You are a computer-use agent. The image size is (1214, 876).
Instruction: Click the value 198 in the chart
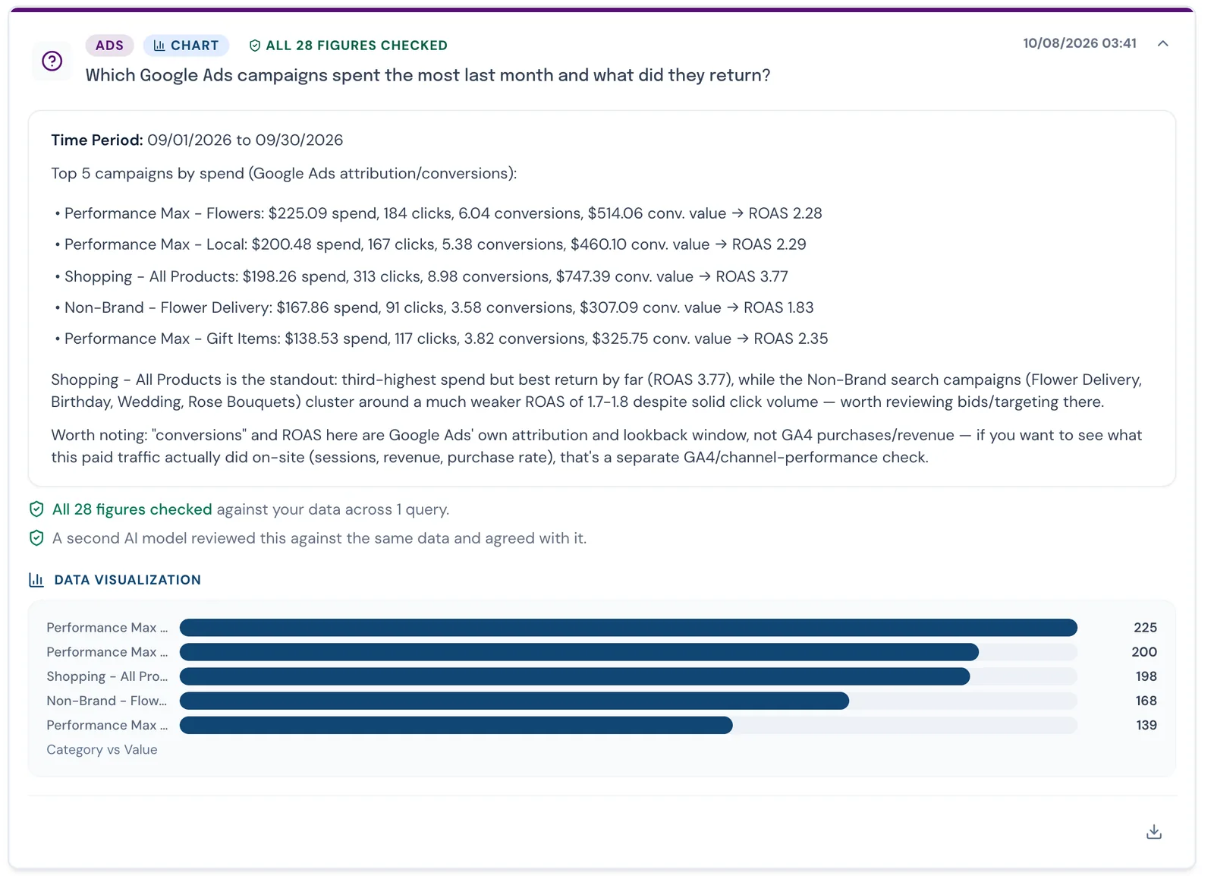[1146, 676]
